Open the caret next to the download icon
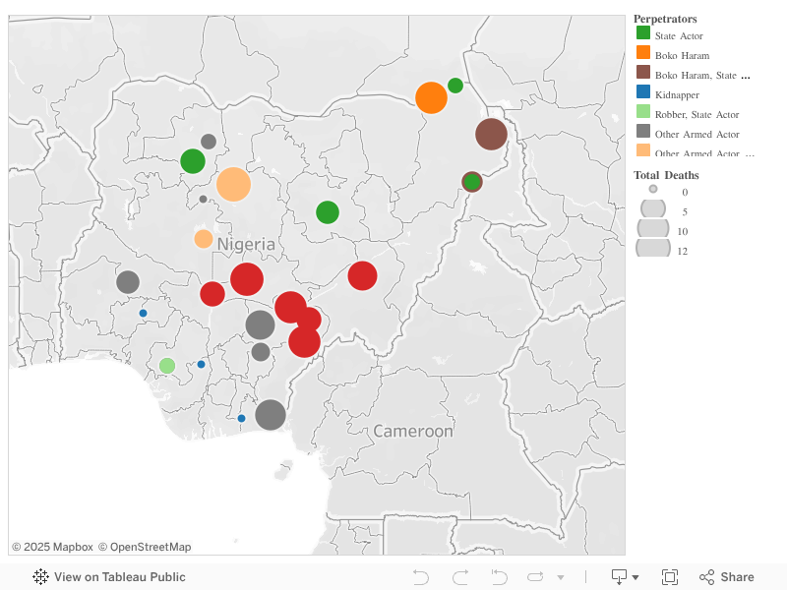The image size is (787, 590). pyautogui.click(x=636, y=577)
